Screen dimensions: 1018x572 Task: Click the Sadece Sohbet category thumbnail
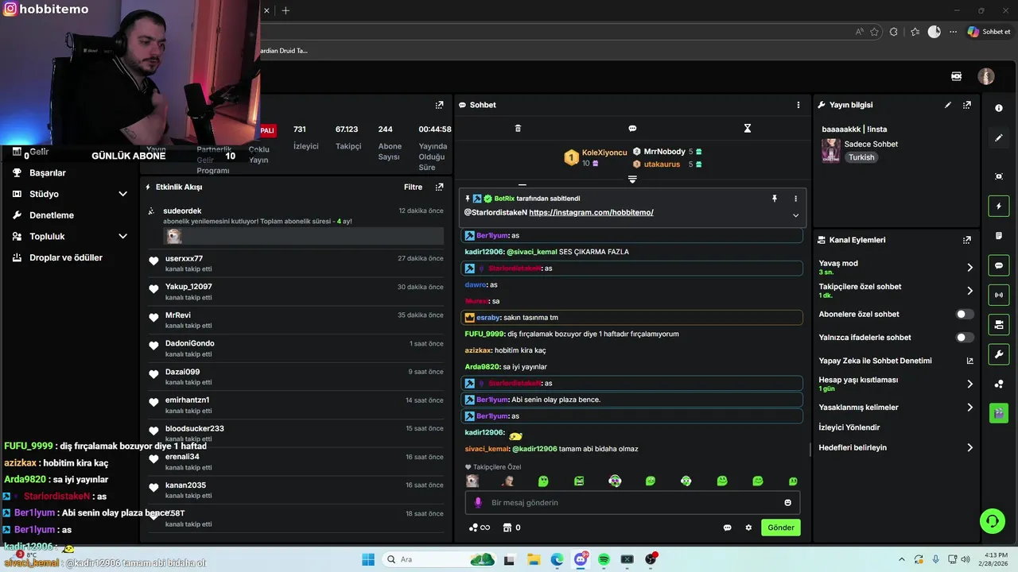(x=831, y=151)
